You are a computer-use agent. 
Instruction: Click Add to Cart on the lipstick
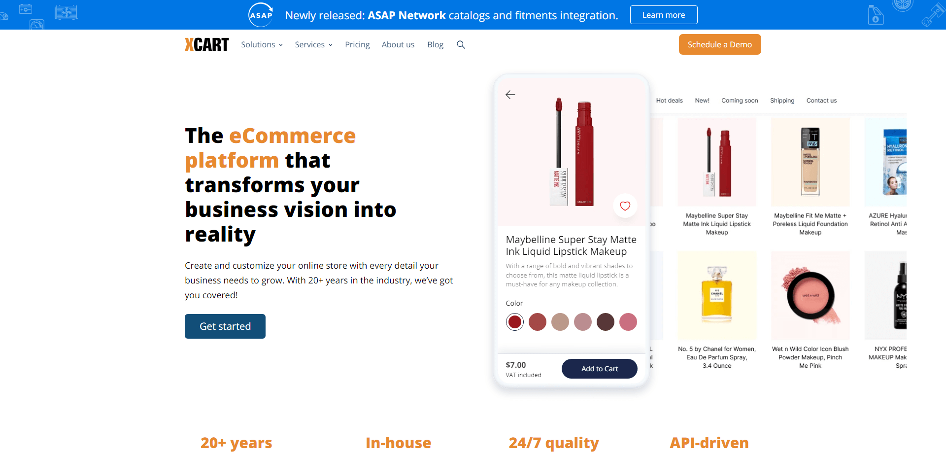[599, 368]
